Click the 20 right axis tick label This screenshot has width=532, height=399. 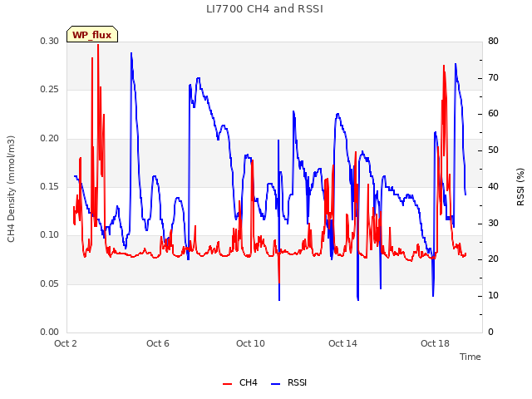pyautogui.click(x=493, y=259)
